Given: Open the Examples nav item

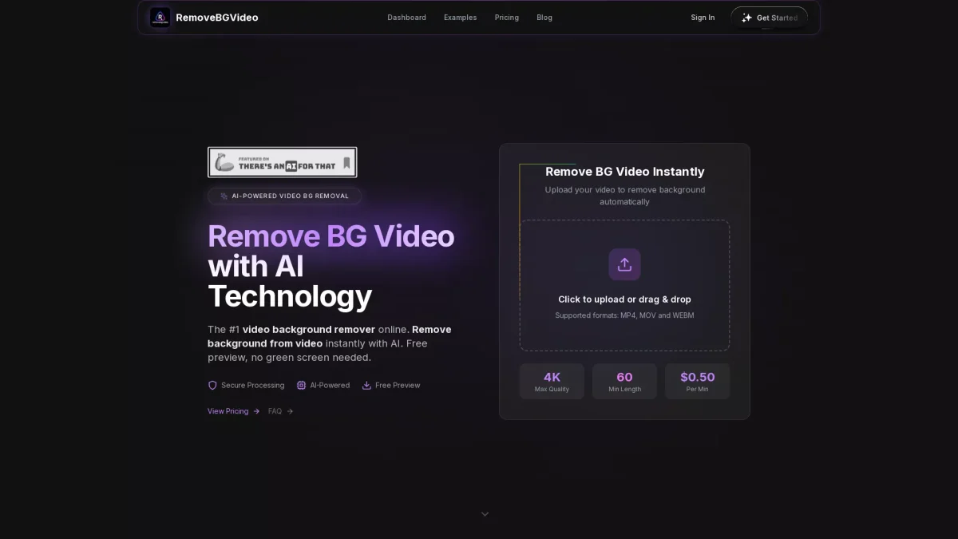Looking at the screenshot, I should (460, 18).
